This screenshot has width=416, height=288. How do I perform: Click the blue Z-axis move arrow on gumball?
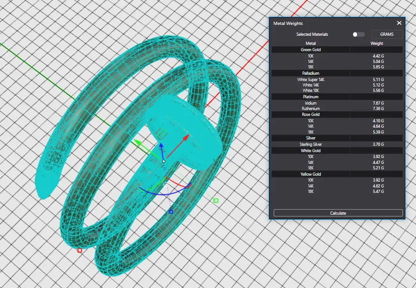point(160,147)
